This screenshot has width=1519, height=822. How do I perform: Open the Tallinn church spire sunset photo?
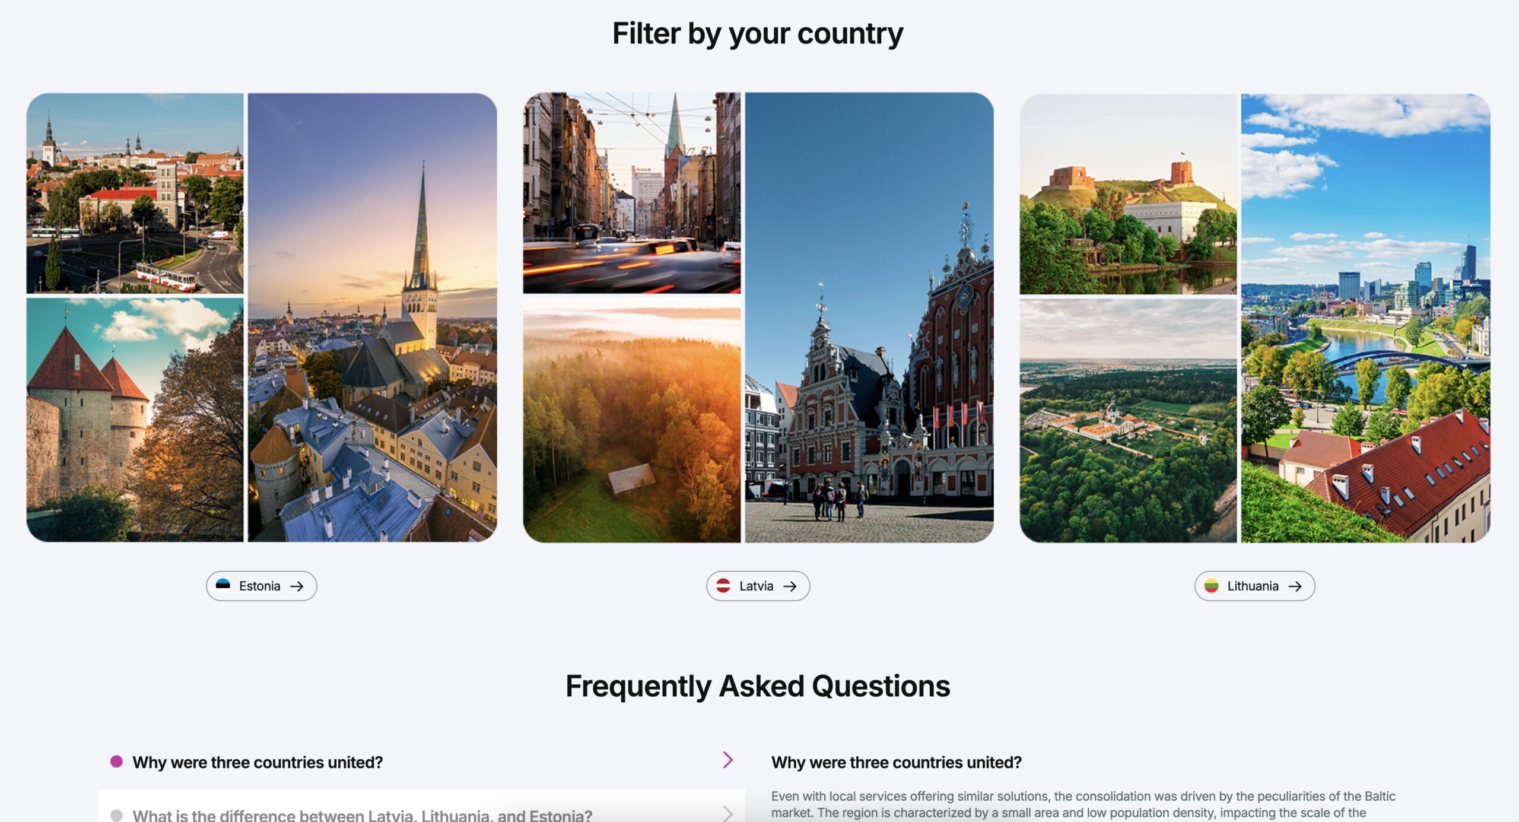[x=372, y=318]
